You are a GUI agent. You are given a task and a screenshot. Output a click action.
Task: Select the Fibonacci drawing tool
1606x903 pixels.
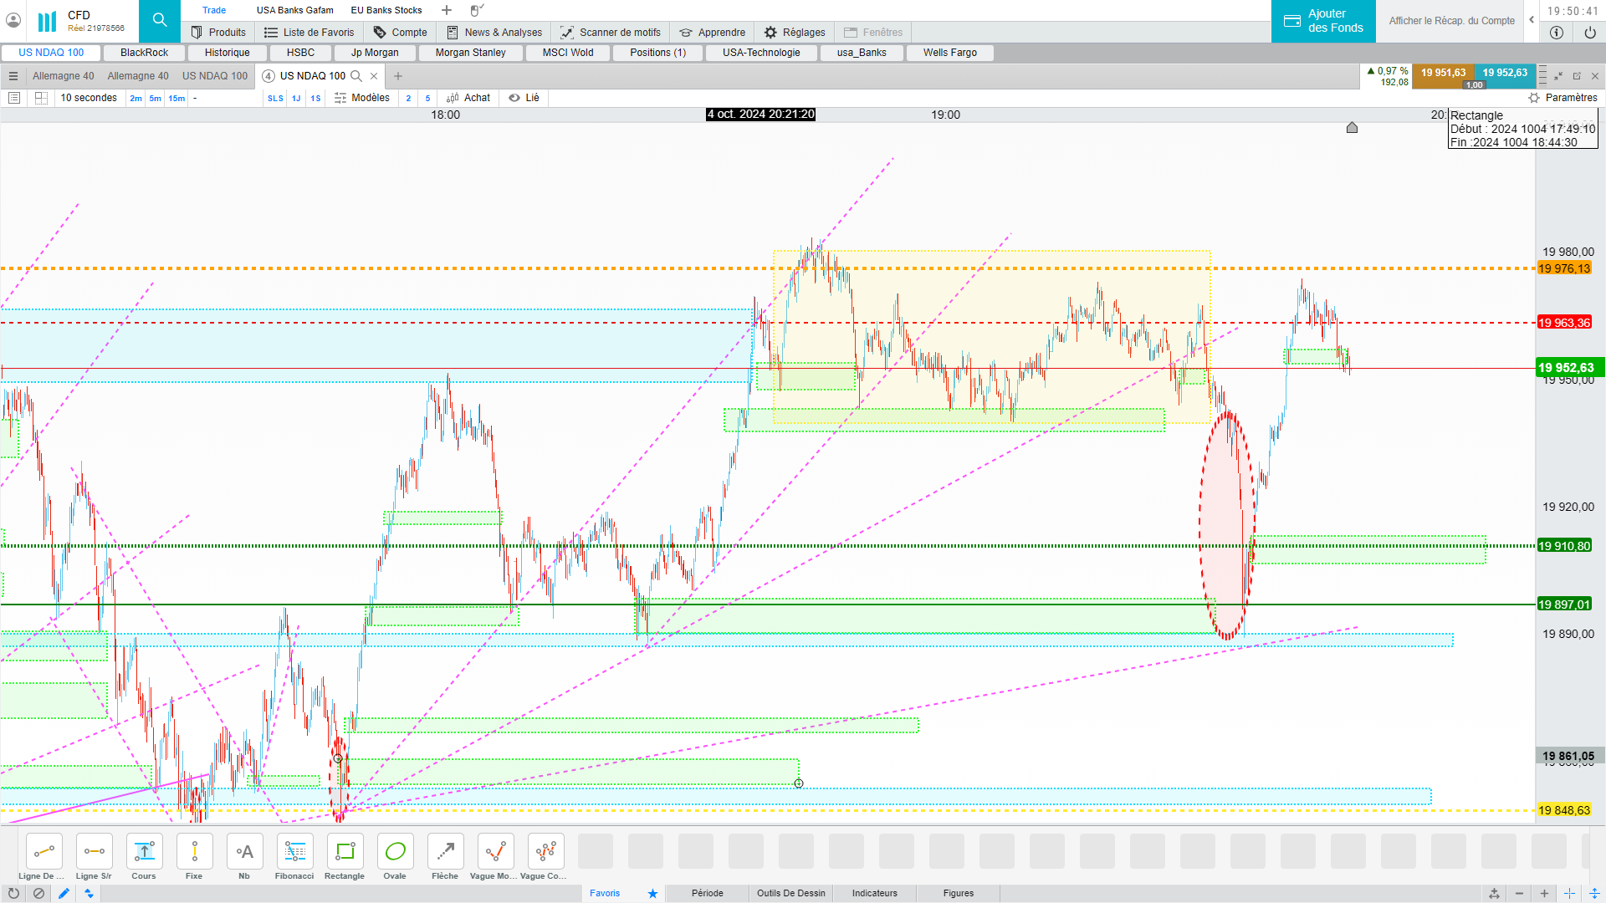pos(294,852)
